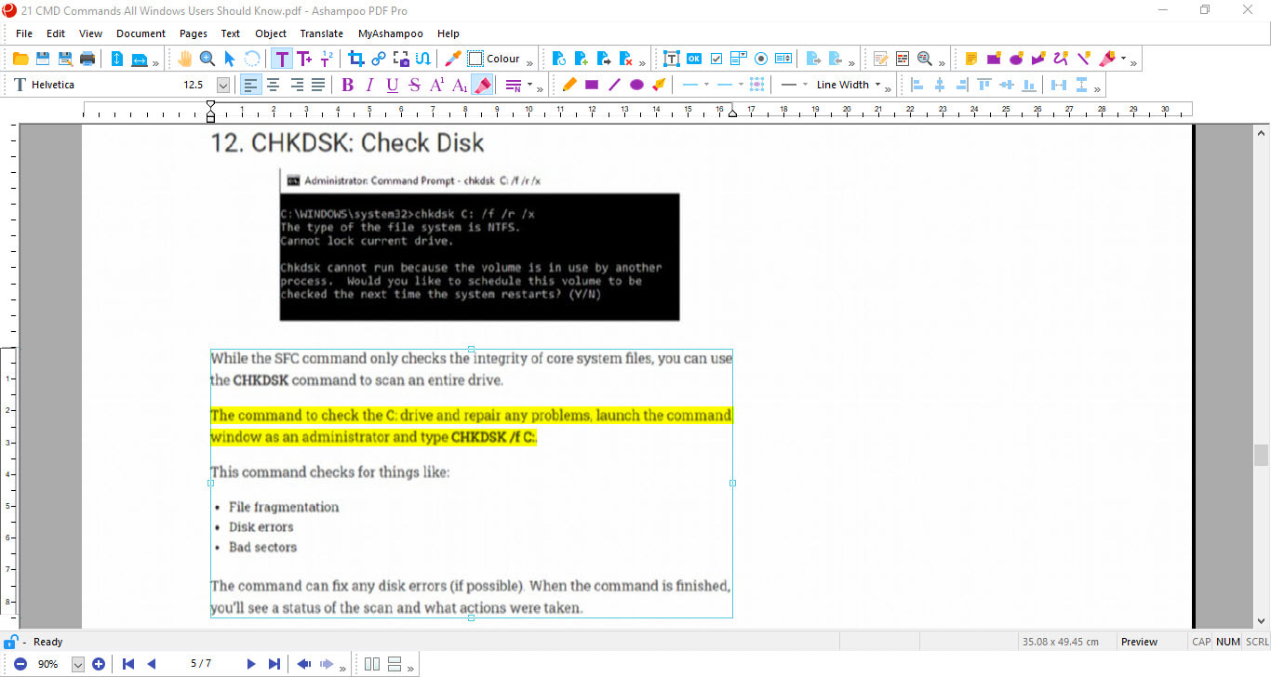Set left text alignment
The width and height of the screenshot is (1271, 677).
coord(250,85)
